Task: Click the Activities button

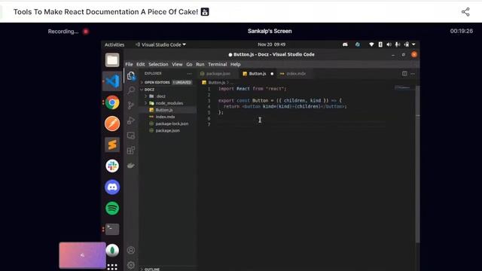Action: point(114,45)
